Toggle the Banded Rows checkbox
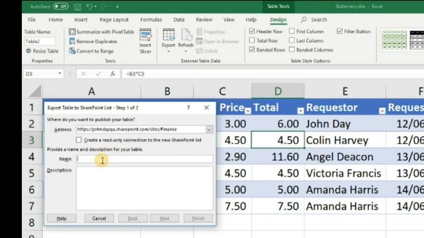 252,50
